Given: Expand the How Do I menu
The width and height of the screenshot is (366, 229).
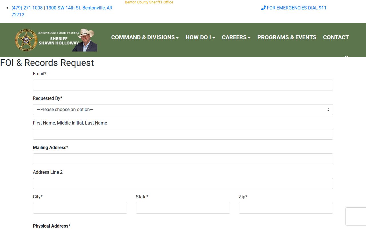Looking at the screenshot, I should pyautogui.click(x=200, y=37).
